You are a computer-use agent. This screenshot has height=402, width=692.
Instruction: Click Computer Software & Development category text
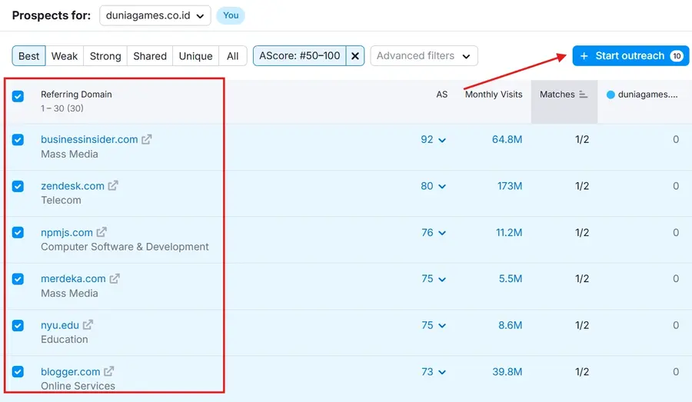[x=125, y=247]
